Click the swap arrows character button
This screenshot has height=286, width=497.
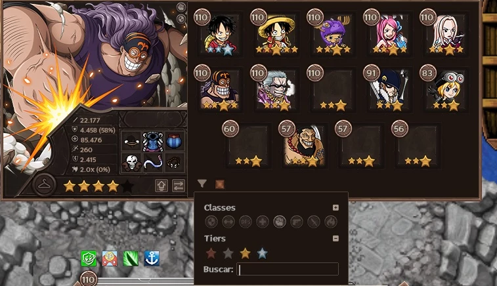point(179,186)
